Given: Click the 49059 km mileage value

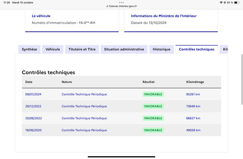Looking at the screenshot, I should pos(193,130).
